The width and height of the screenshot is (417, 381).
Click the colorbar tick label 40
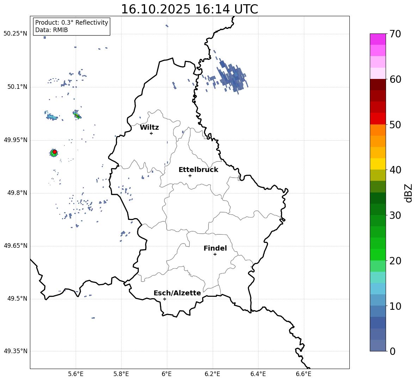(x=395, y=170)
